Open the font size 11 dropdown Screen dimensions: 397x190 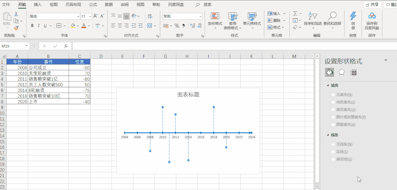point(90,17)
